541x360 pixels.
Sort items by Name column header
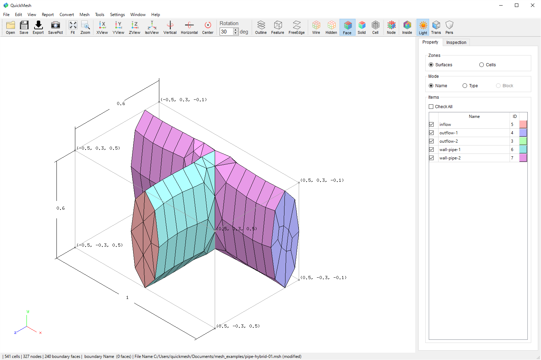pos(474,117)
